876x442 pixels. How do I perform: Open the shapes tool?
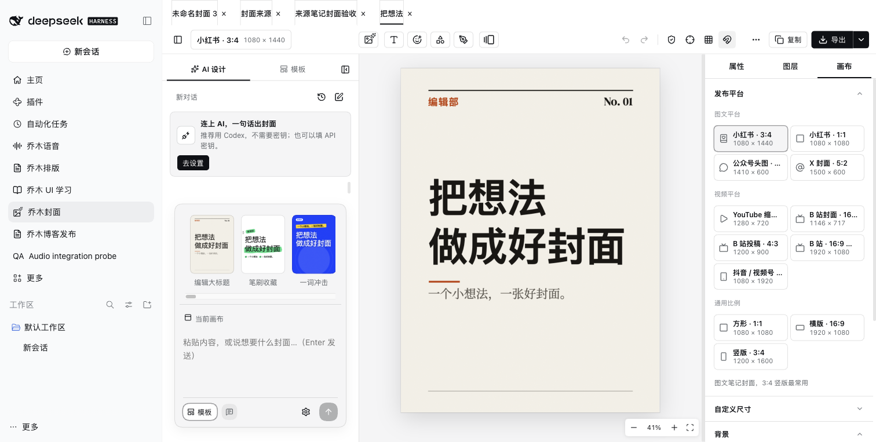click(x=440, y=39)
